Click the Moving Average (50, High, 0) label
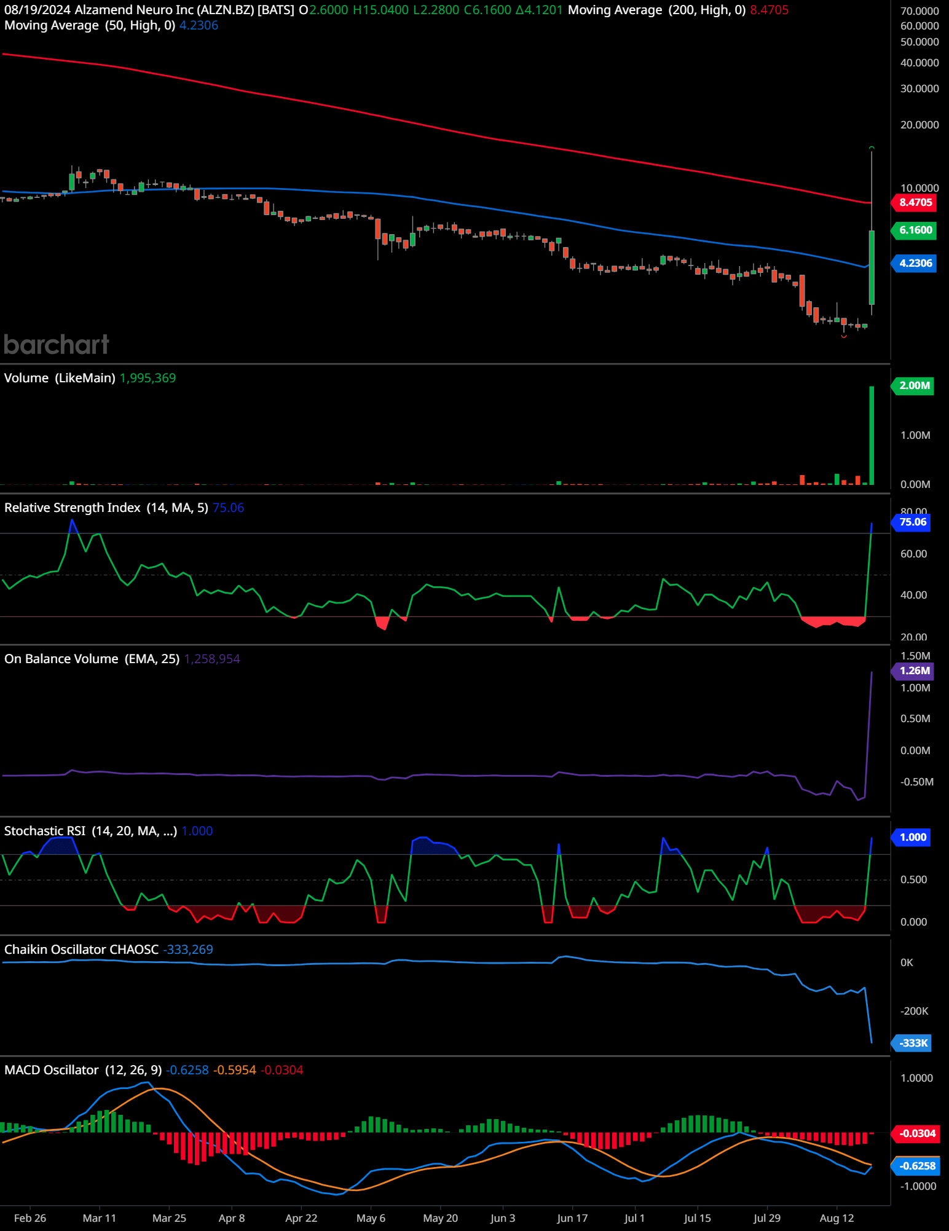 [90, 25]
